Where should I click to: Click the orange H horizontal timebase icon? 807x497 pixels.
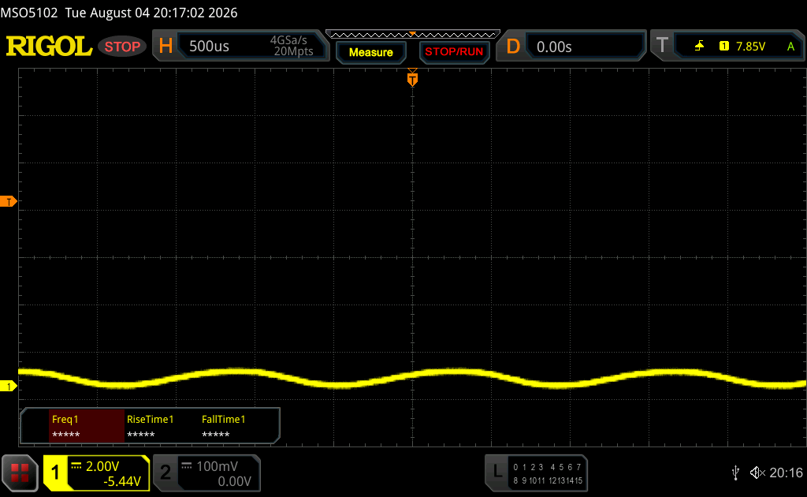[x=165, y=47]
